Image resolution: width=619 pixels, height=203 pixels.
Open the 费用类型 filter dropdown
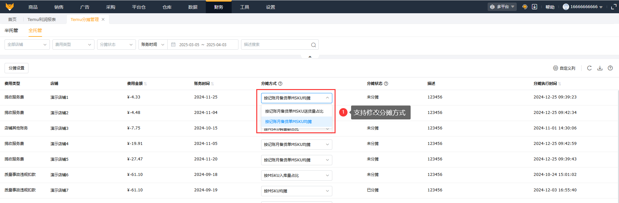pos(73,45)
